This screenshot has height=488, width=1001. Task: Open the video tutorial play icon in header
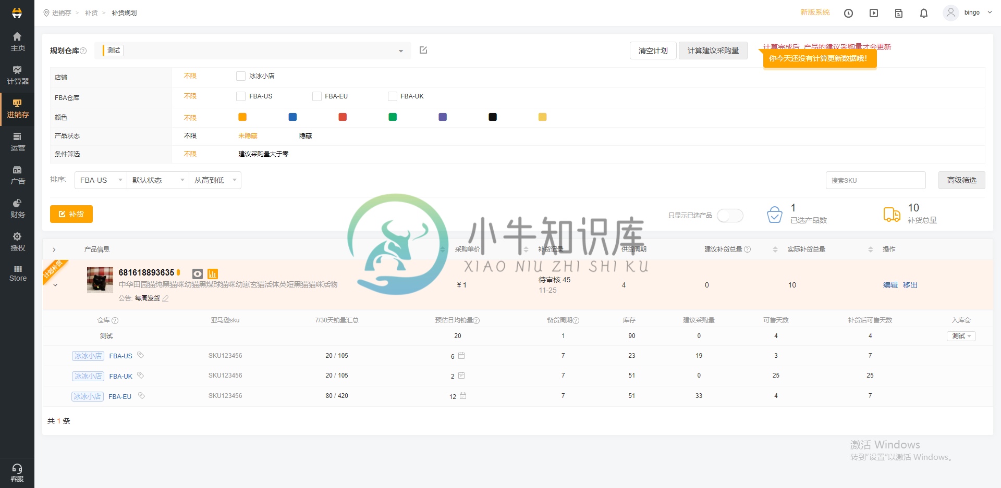[x=874, y=13]
